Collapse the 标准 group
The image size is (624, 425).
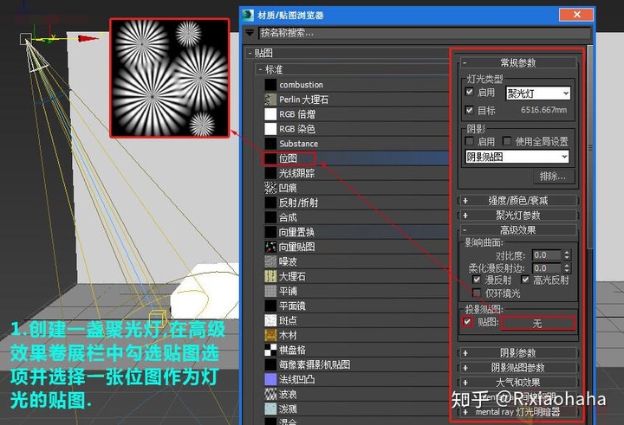coord(260,69)
